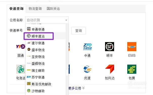The width and height of the screenshot is (153, 95).
Task: Click the logo beside 斯洛伐克邮政
Action: tap(29, 84)
